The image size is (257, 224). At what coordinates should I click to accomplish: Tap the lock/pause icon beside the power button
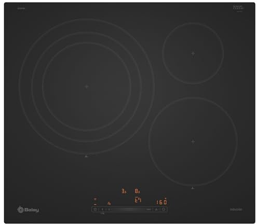point(102,209)
